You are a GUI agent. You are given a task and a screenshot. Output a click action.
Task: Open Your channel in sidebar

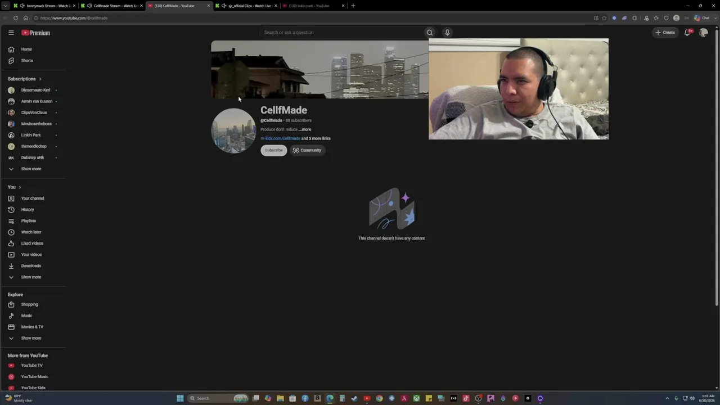tap(34, 199)
